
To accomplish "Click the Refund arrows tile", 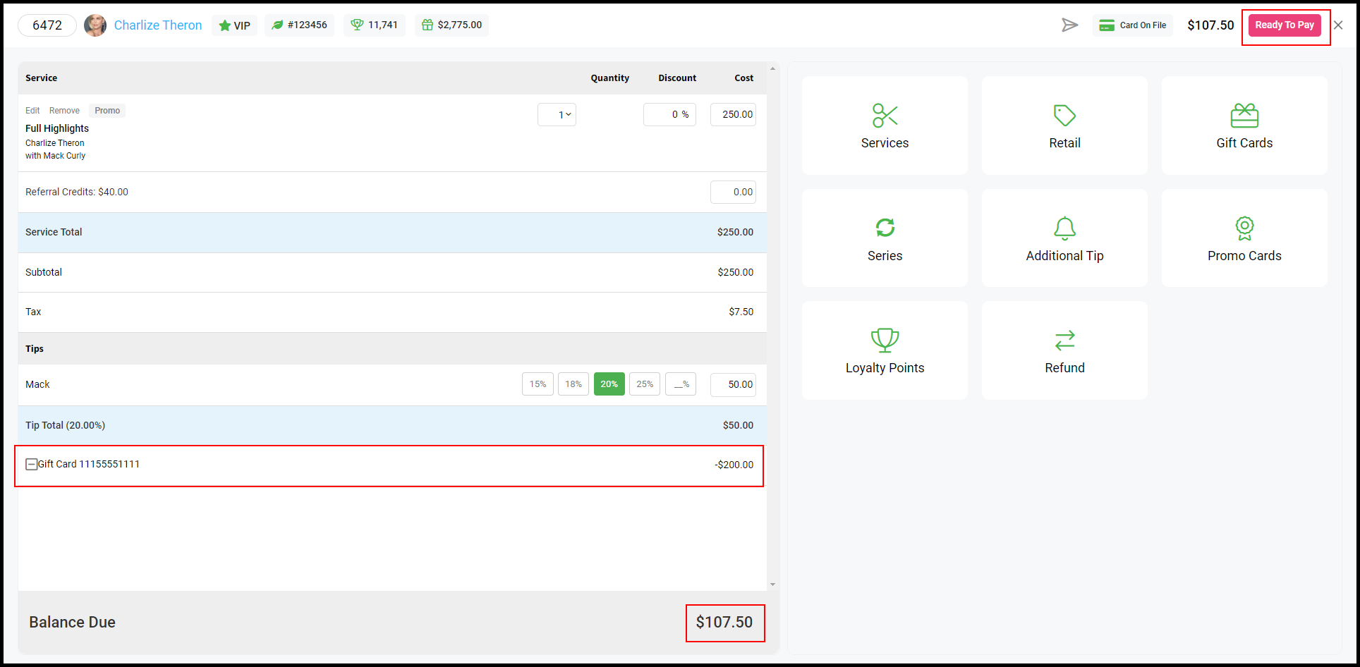I will click(x=1064, y=350).
